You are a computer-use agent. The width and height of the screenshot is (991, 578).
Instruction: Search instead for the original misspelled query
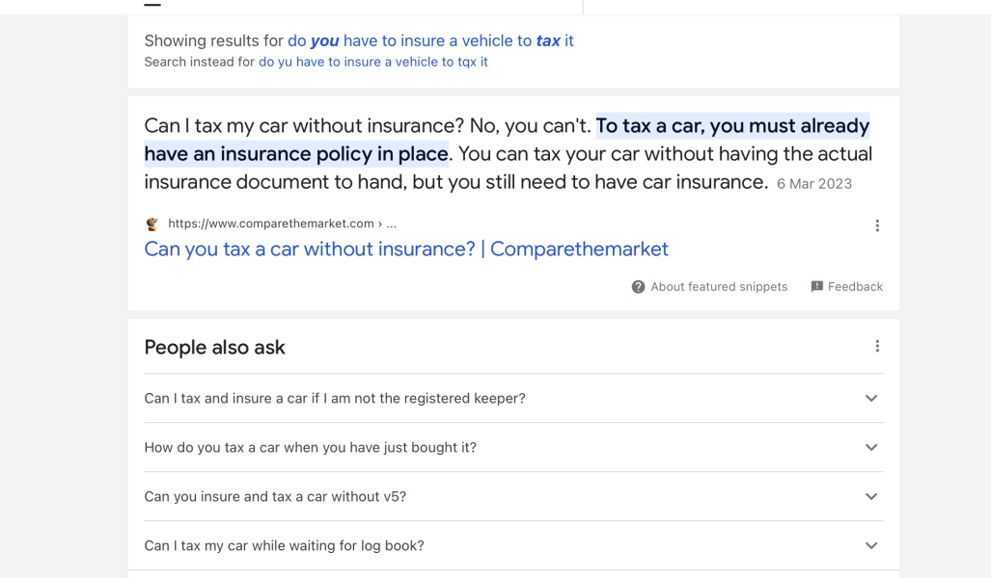click(373, 62)
